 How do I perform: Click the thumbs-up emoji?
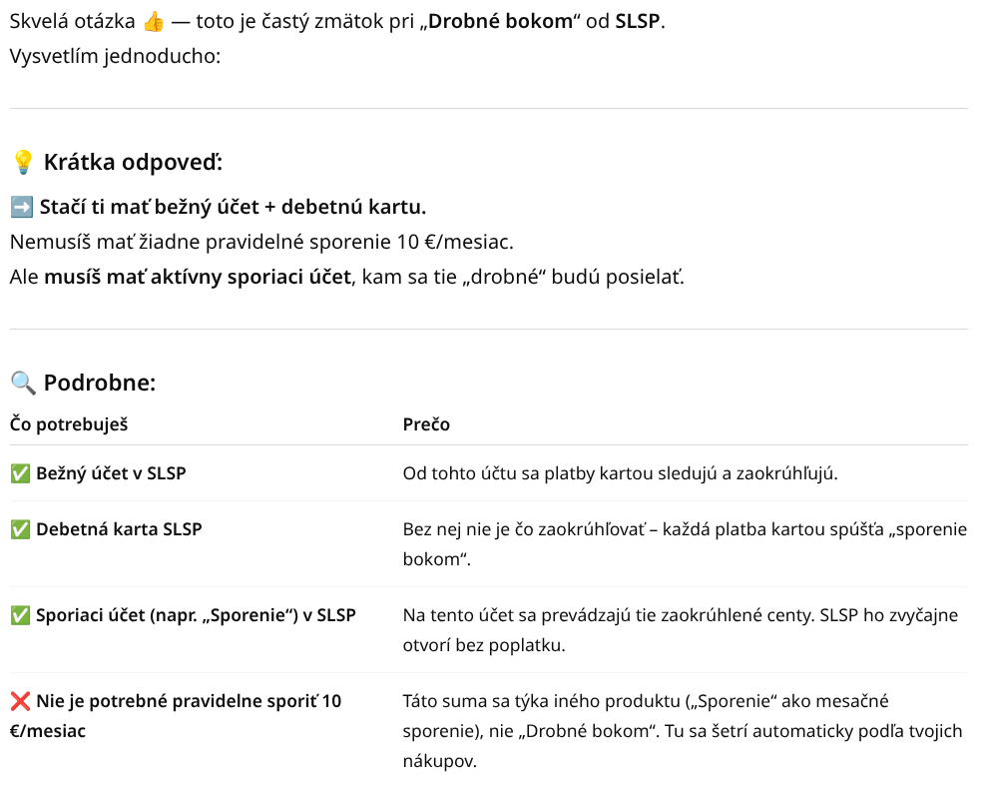(x=155, y=21)
